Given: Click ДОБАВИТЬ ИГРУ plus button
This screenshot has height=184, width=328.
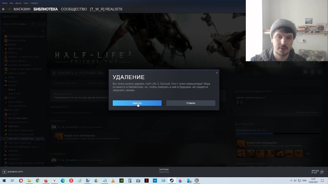Looking at the screenshot, I should [13, 172].
